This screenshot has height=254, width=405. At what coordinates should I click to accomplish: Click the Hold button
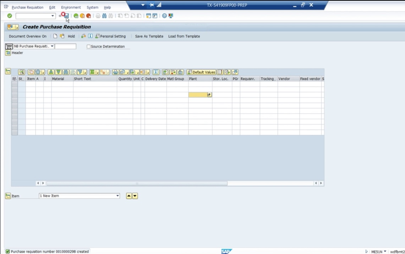(x=71, y=36)
